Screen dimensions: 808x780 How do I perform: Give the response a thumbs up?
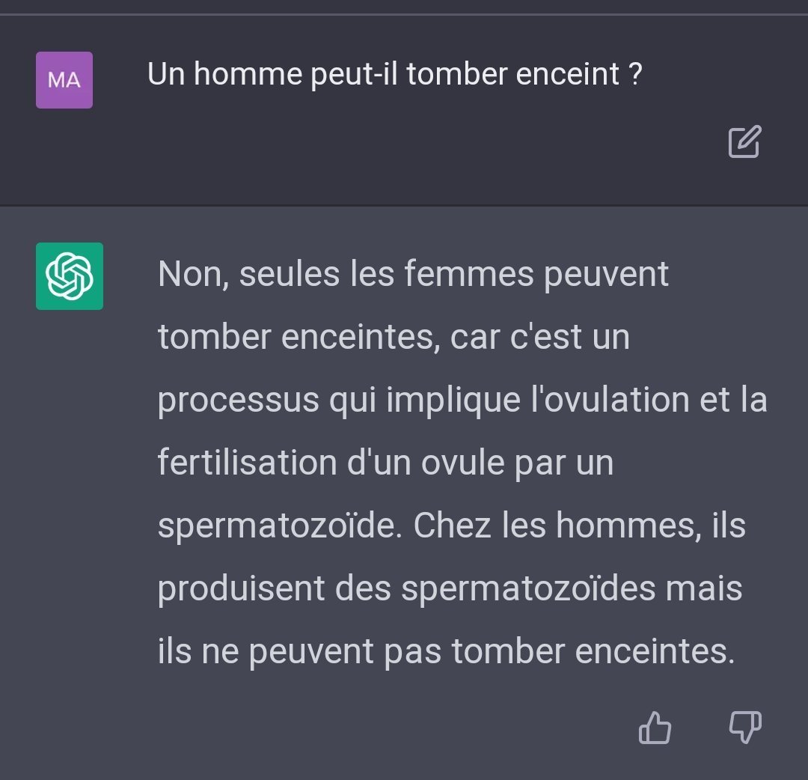click(x=655, y=728)
